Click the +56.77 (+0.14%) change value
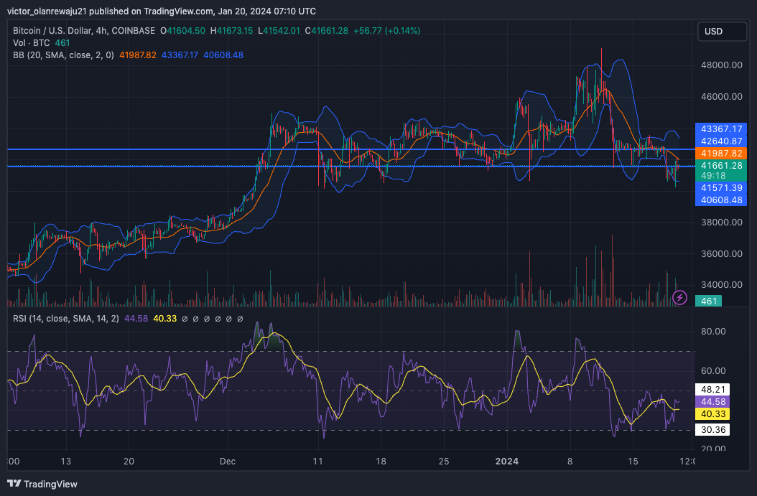Screen dimensions: 757x496 (x=386, y=30)
